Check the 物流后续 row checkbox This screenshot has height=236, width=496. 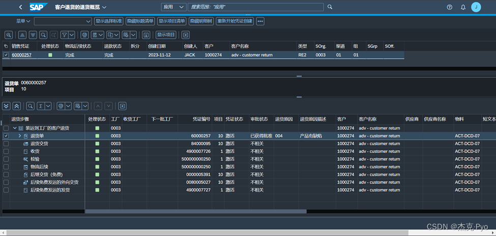(6, 166)
